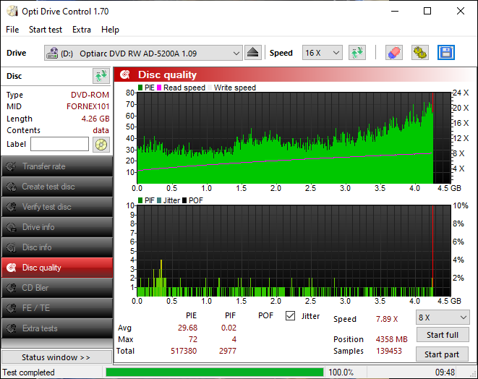Click the magenta Read speed legend swatch
Viewport: 478px width, 379px height.
(159, 88)
